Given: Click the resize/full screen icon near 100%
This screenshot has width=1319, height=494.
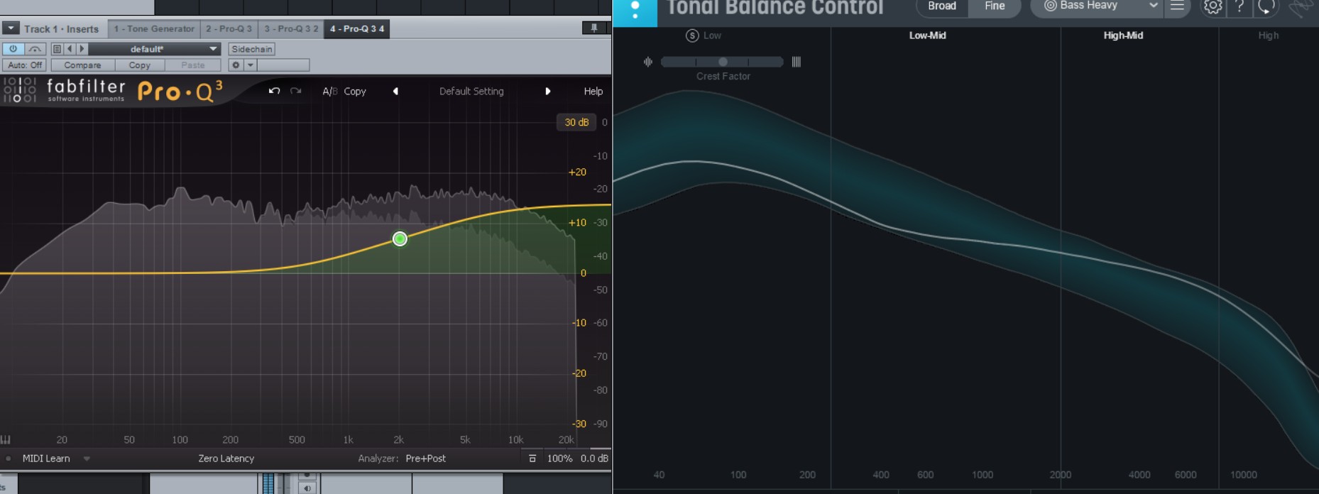Looking at the screenshot, I should coord(532,459).
